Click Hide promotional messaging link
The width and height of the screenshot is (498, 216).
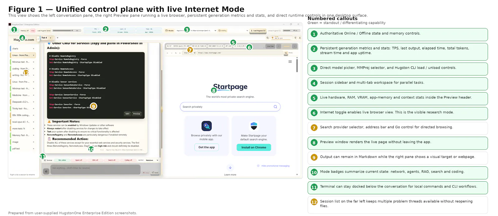pos(275,166)
